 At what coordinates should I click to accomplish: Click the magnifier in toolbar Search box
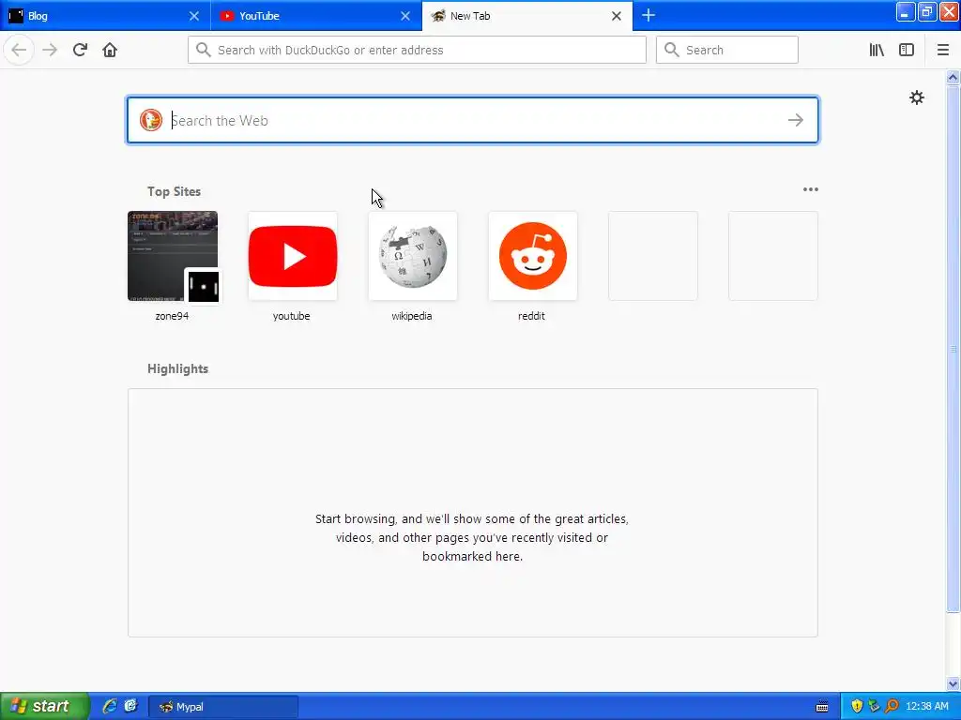tap(672, 50)
